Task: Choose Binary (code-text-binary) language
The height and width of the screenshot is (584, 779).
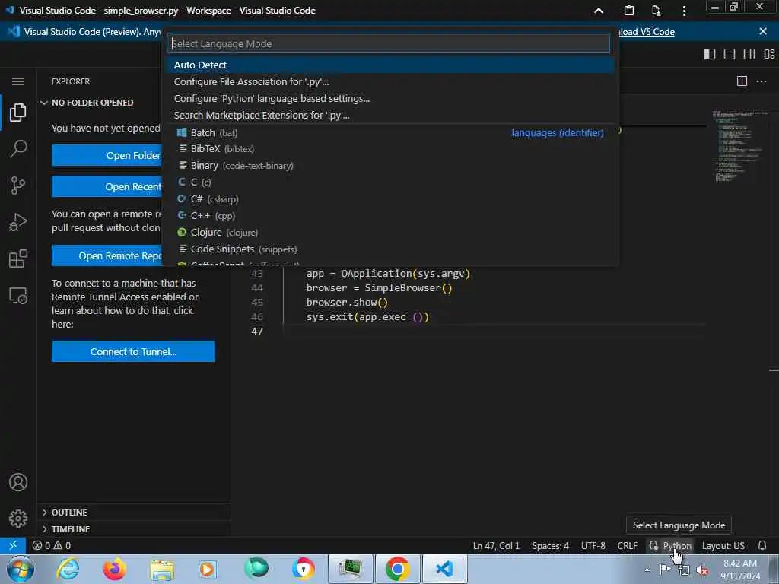Action: click(390, 165)
